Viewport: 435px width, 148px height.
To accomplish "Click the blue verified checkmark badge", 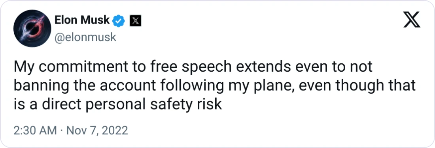I will (119, 21).
